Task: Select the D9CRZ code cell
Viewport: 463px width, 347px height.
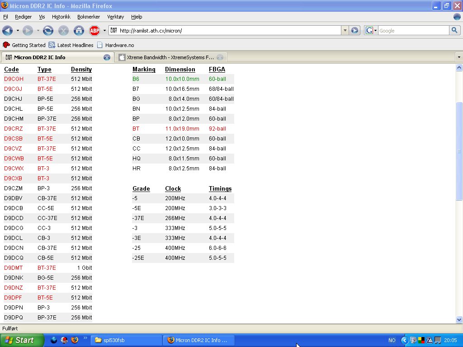Action: pyautogui.click(x=13, y=129)
